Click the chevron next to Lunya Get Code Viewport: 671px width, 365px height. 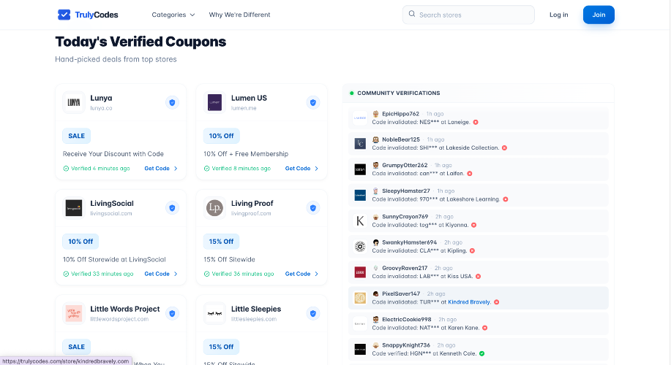coord(176,169)
